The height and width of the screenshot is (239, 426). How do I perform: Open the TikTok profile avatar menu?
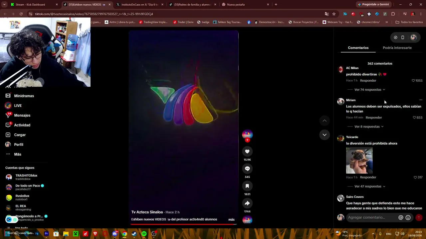(413, 38)
